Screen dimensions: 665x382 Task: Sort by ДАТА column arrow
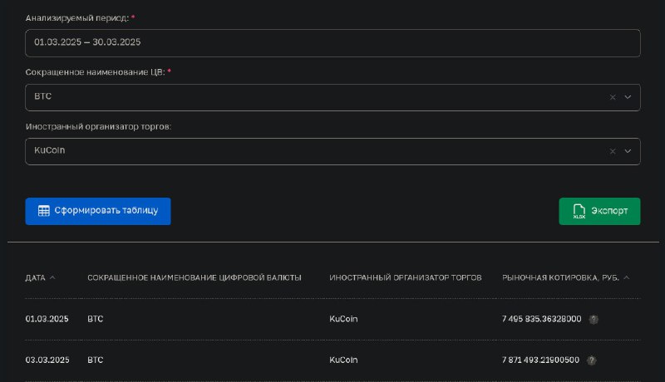(x=52, y=278)
